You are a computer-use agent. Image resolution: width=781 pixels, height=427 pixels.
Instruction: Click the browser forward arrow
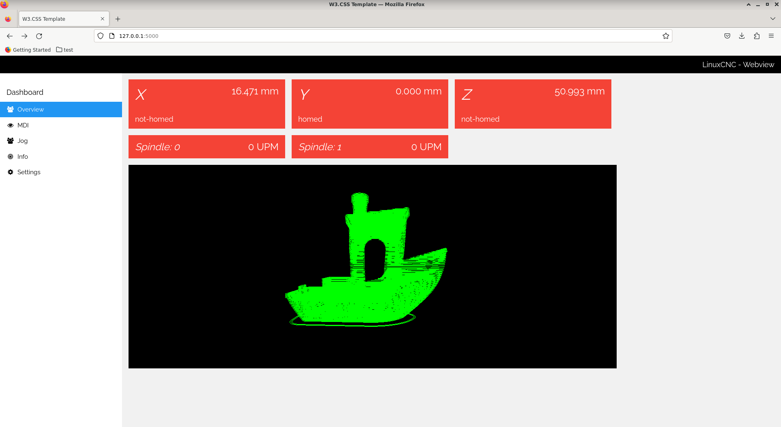click(x=24, y=36)
